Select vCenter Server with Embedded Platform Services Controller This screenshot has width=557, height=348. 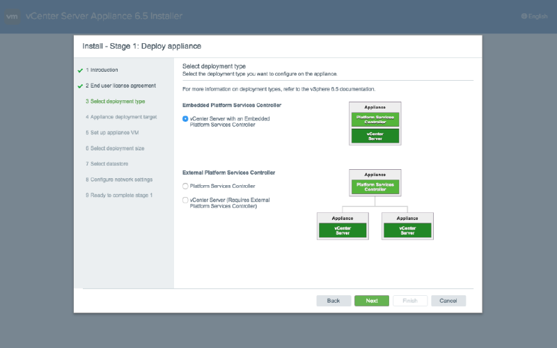[185, 119]
